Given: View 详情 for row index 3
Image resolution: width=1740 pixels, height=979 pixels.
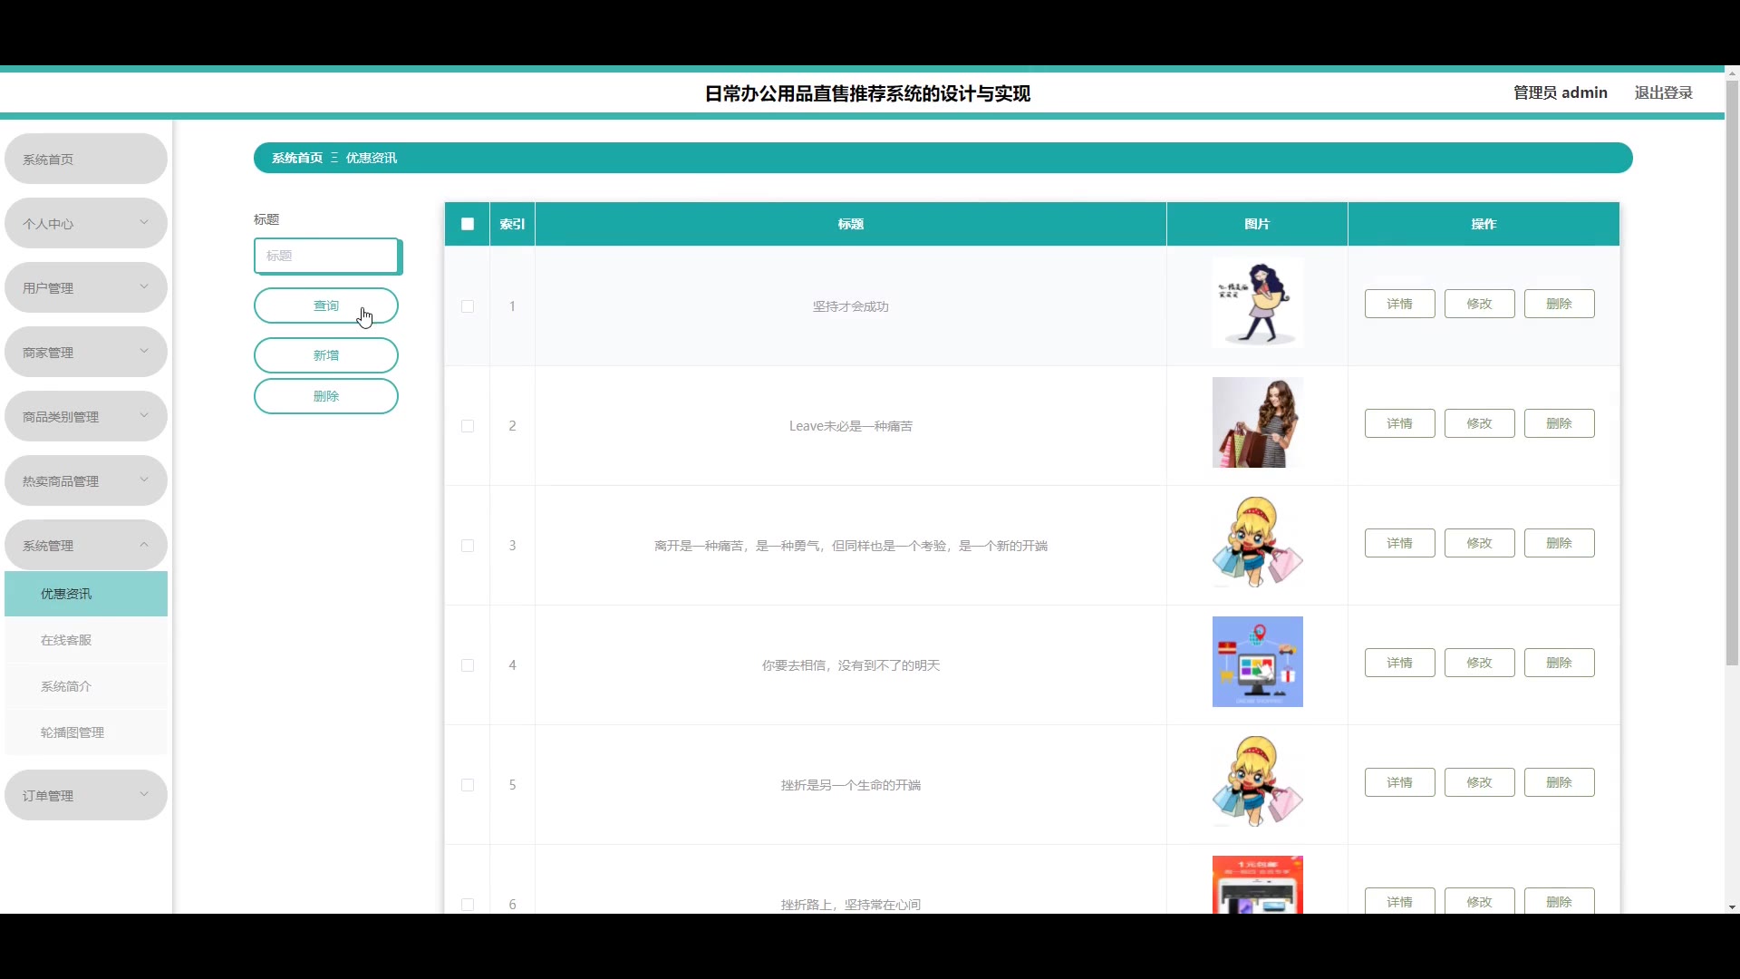Looking at the screenshot, I should [1400, 543].
